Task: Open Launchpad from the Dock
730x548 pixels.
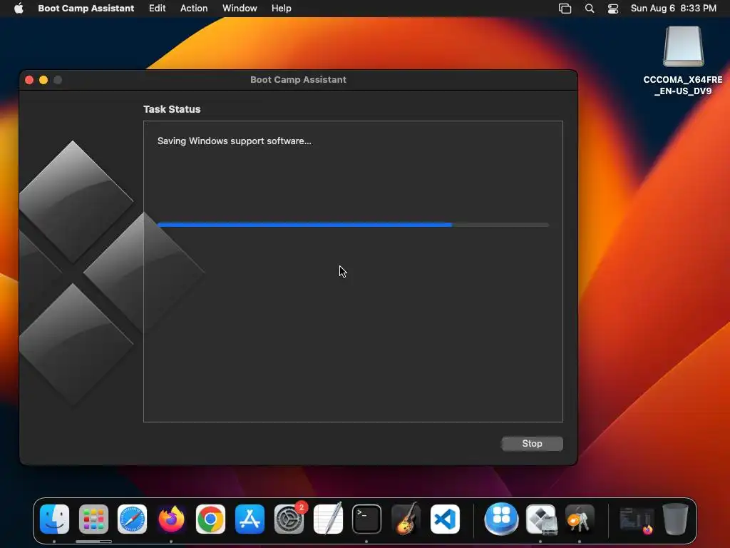Action: (93, 519)
